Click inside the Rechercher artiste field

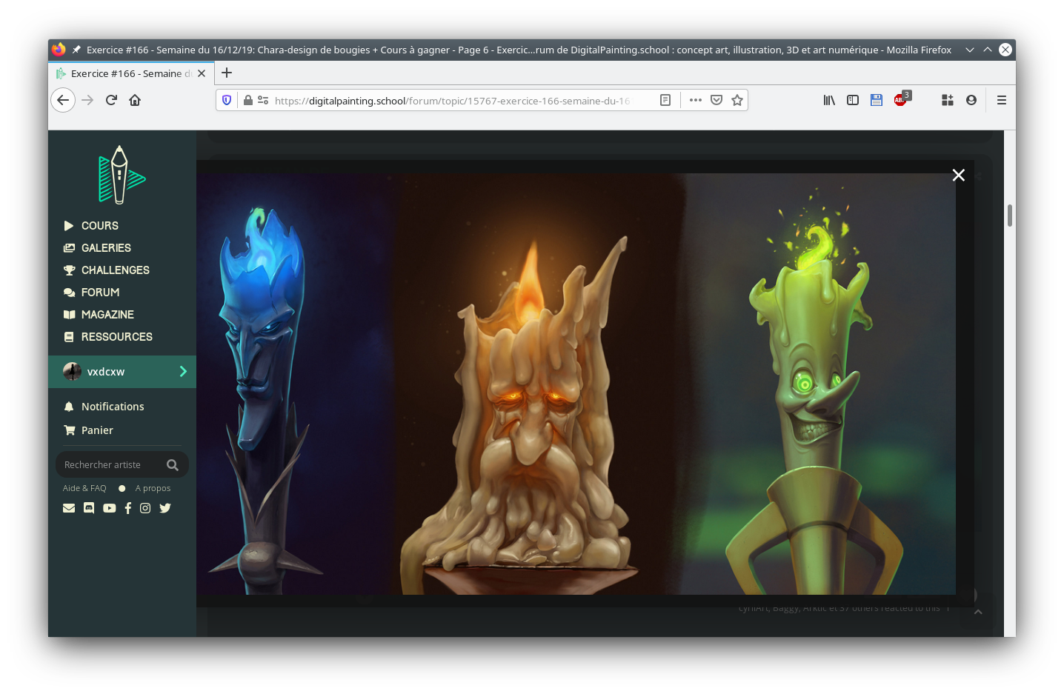tap(111, 464)
